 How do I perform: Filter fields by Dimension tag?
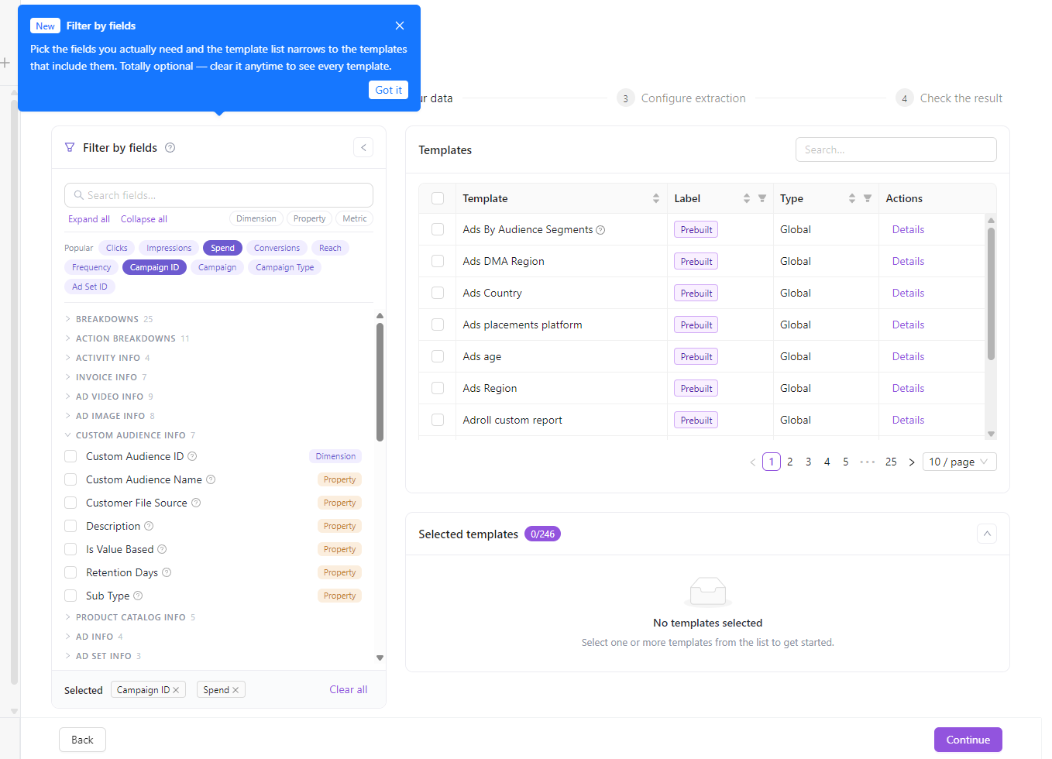click(256, 218)
